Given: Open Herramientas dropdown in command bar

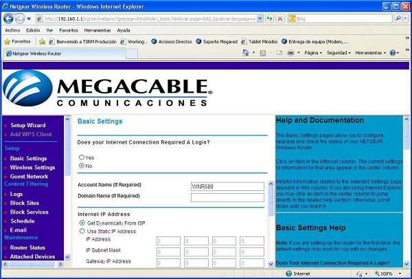Looking at the screenshot, I should point(371,53).
